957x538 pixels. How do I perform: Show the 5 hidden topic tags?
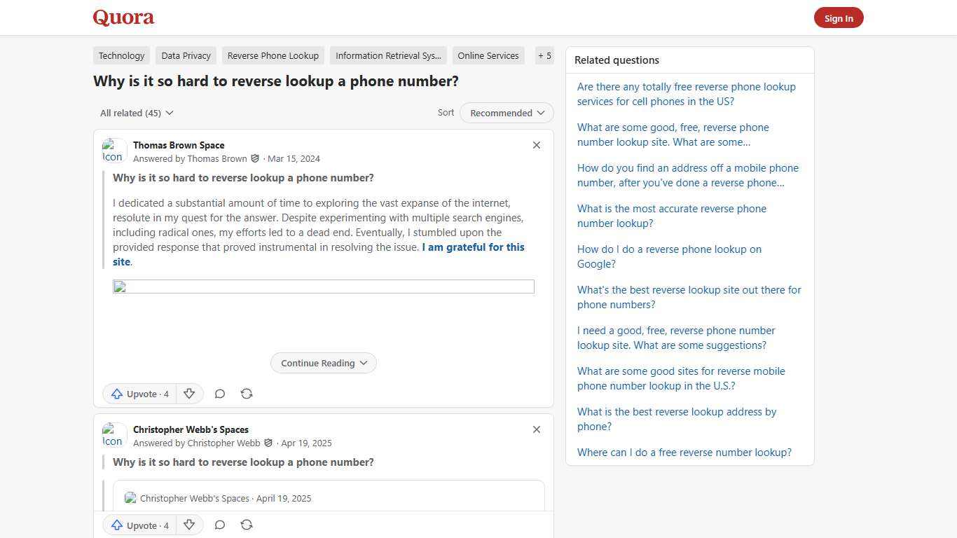(544, 55)
